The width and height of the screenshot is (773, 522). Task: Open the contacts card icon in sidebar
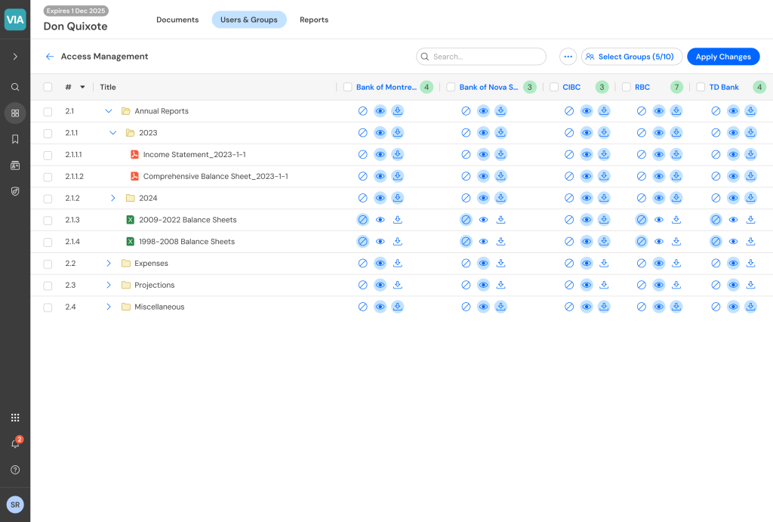tap(15, 165)
